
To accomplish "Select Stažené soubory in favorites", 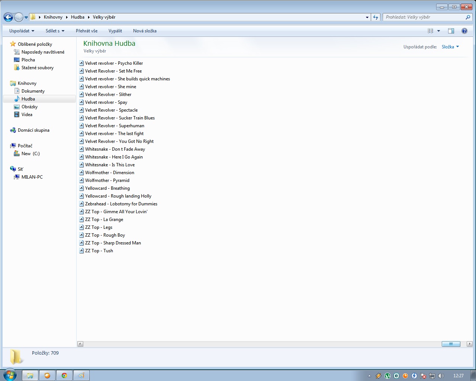I will tap(37, 68).
